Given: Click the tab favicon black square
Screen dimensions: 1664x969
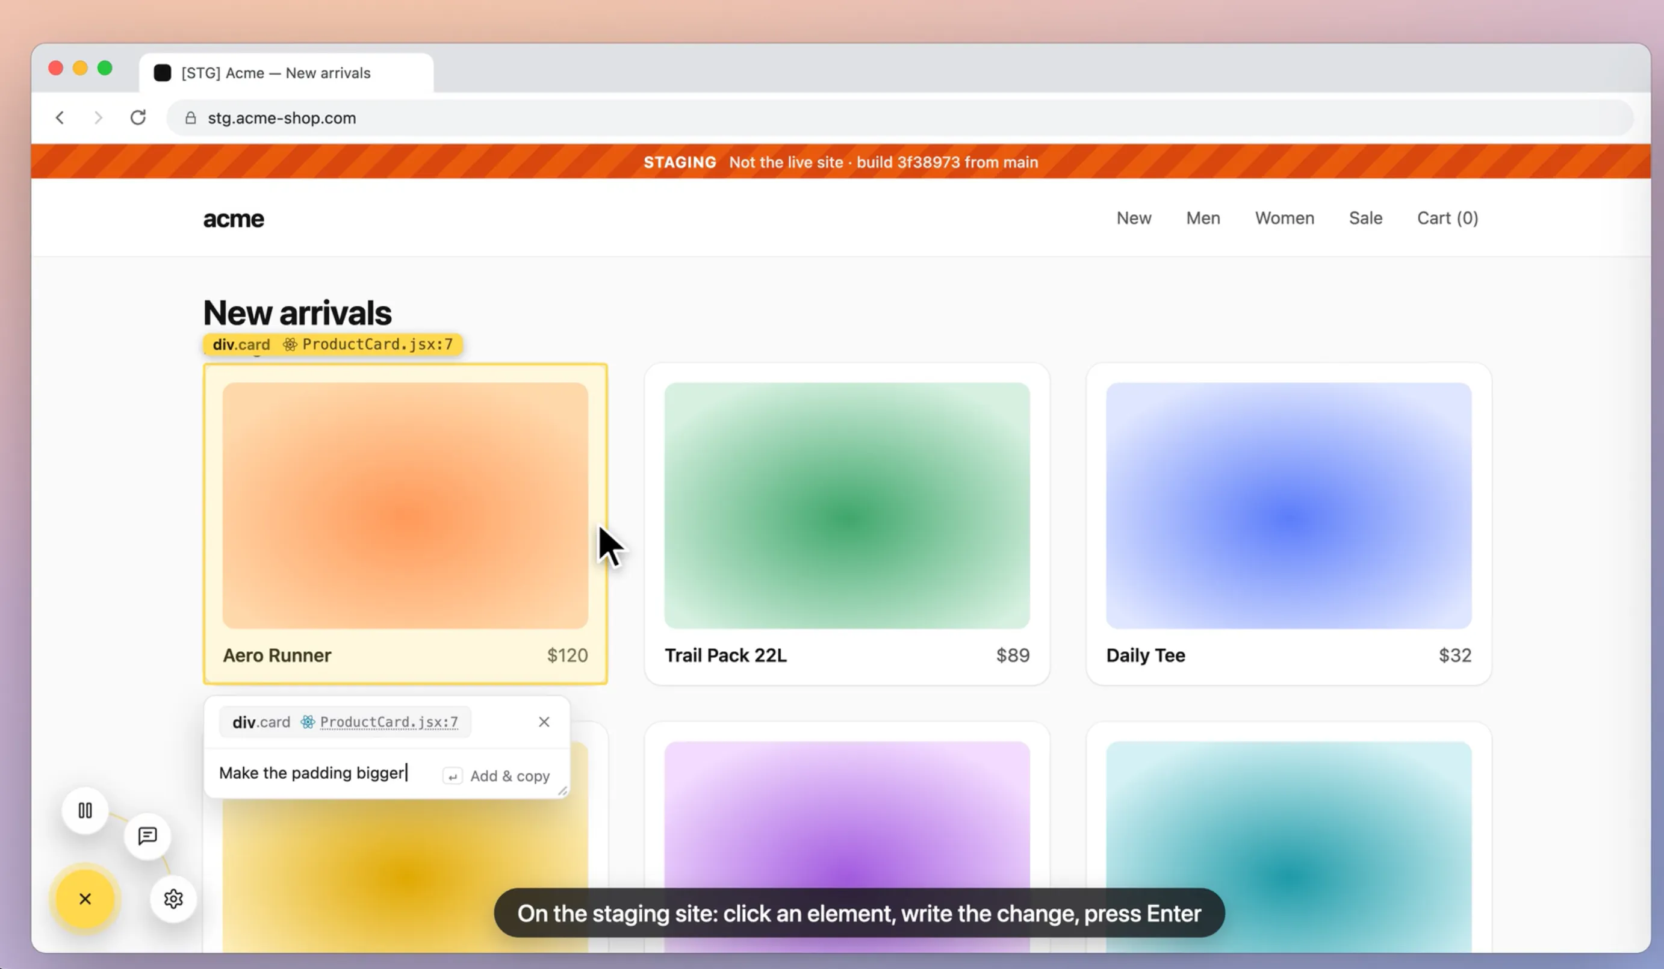Looking at the screenshot, I should click(163, 73).
